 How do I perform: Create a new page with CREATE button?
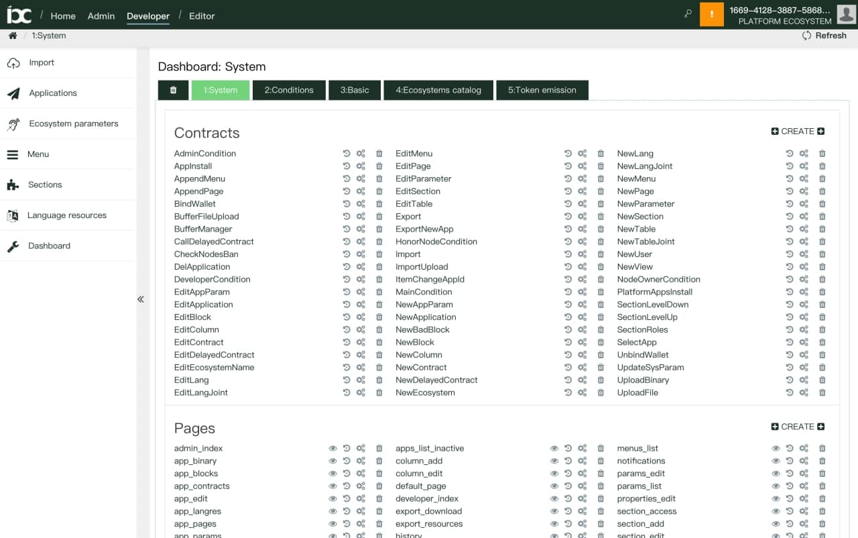coord(798,427)
